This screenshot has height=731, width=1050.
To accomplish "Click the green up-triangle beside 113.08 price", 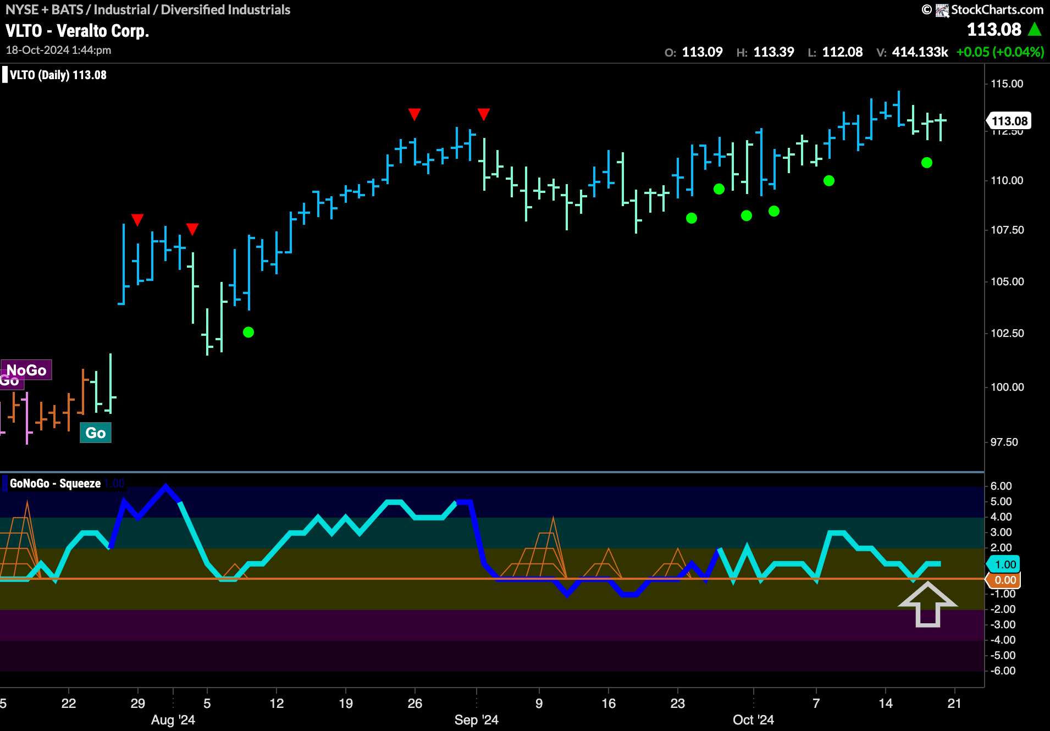I will (1035, 29).
